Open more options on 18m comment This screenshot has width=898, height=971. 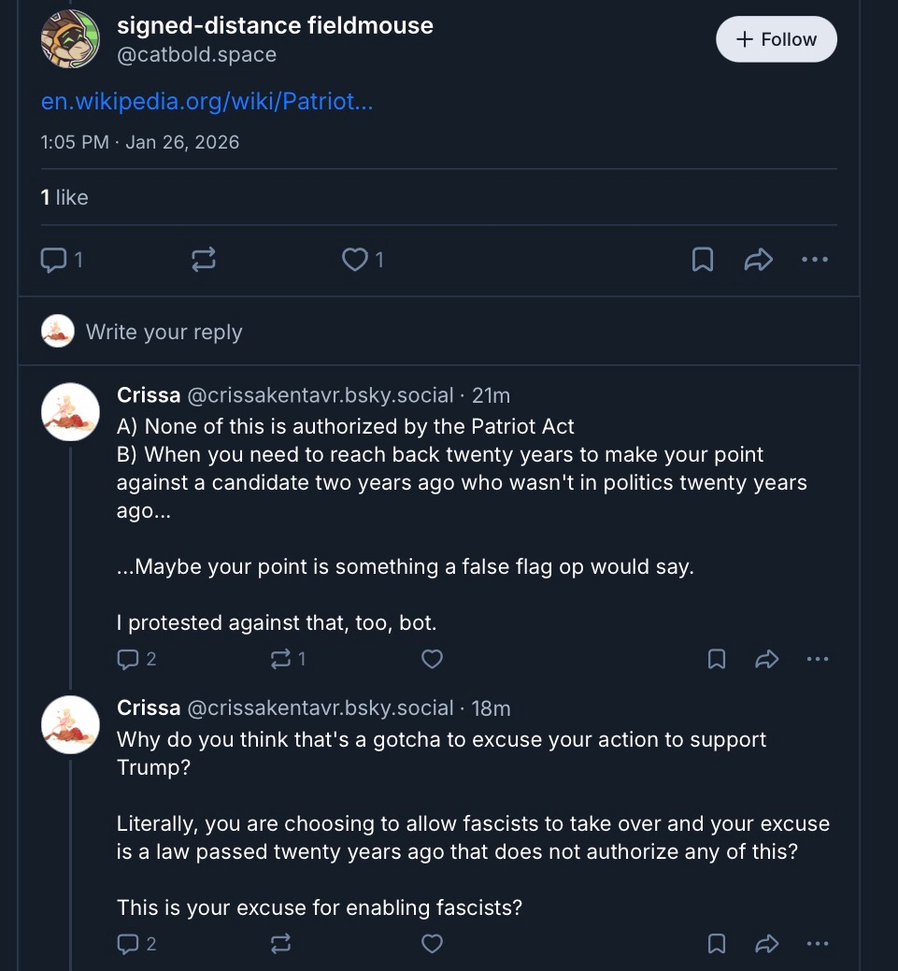[x=817, y=944]
